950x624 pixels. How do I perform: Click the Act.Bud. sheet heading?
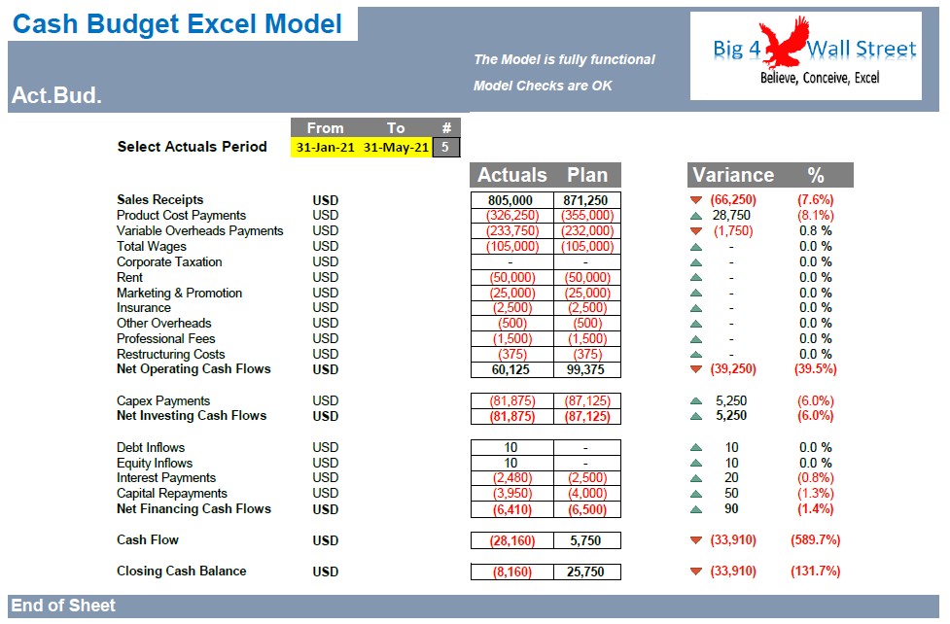[x=57, y=95]
